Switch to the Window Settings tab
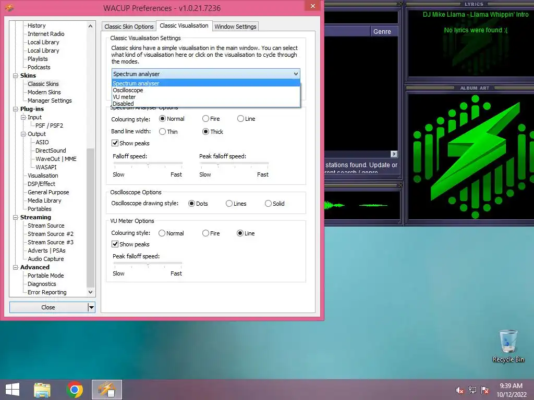The height and width of the screenshot is (400, 534). 235,27
